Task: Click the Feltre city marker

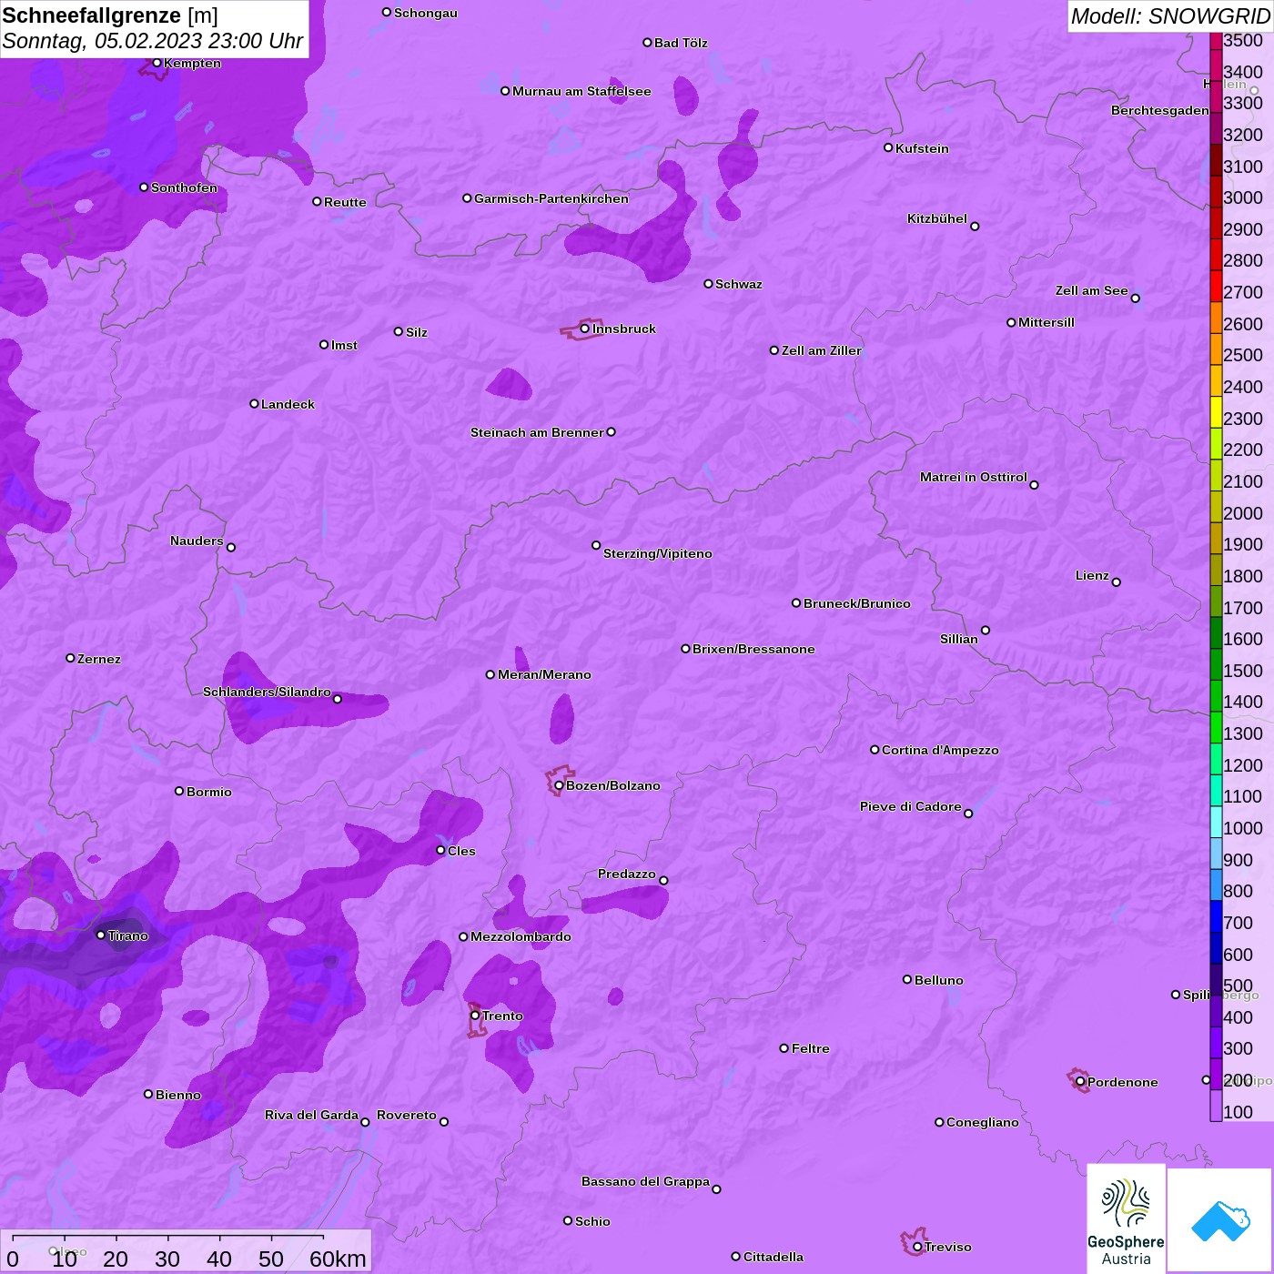Action: (x=784, y=1048)
